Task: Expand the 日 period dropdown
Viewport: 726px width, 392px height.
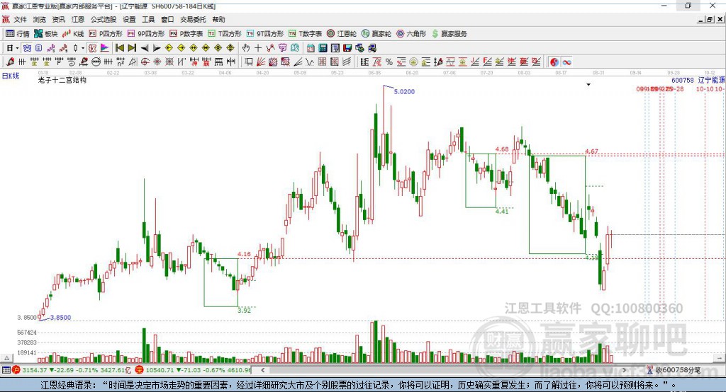Action: [17, 48]
